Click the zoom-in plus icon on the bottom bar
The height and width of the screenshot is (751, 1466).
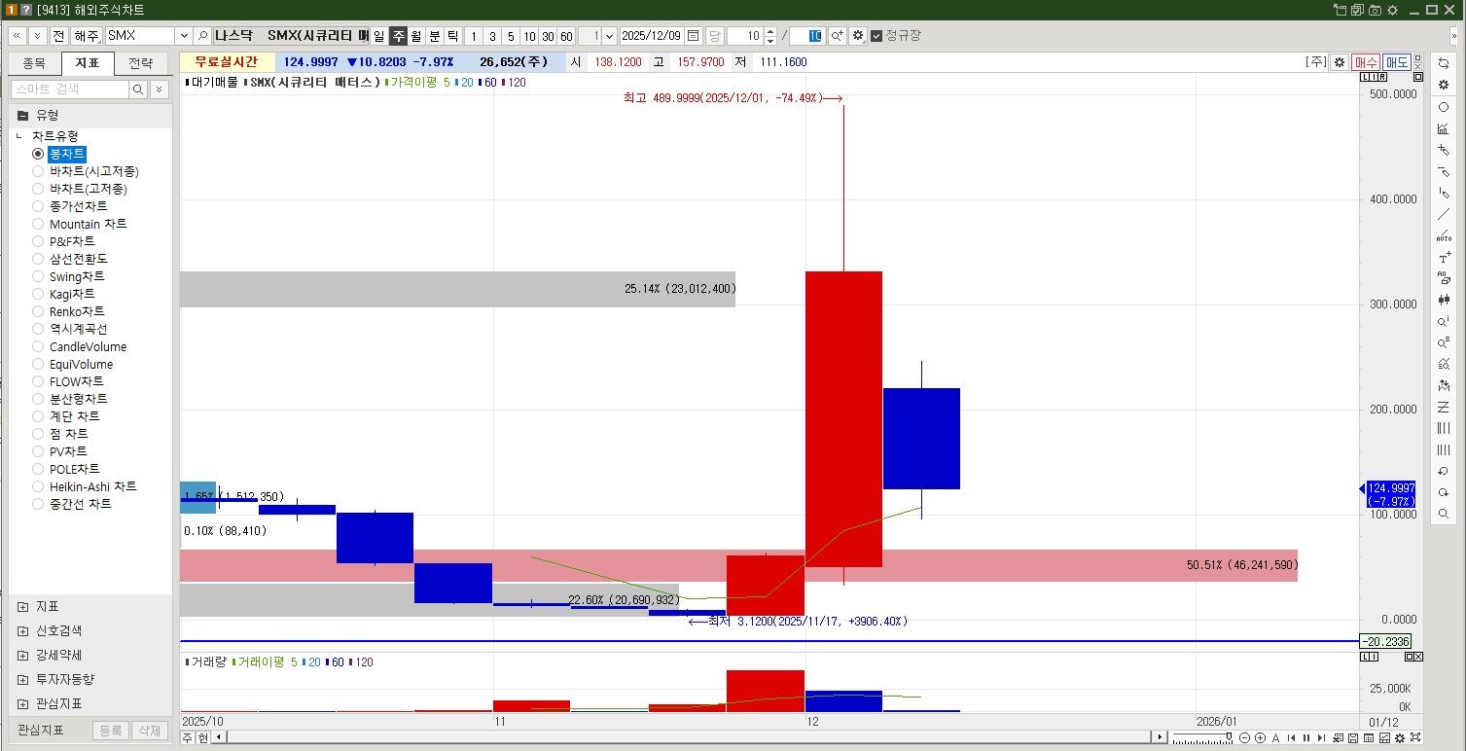(1260, 738)
